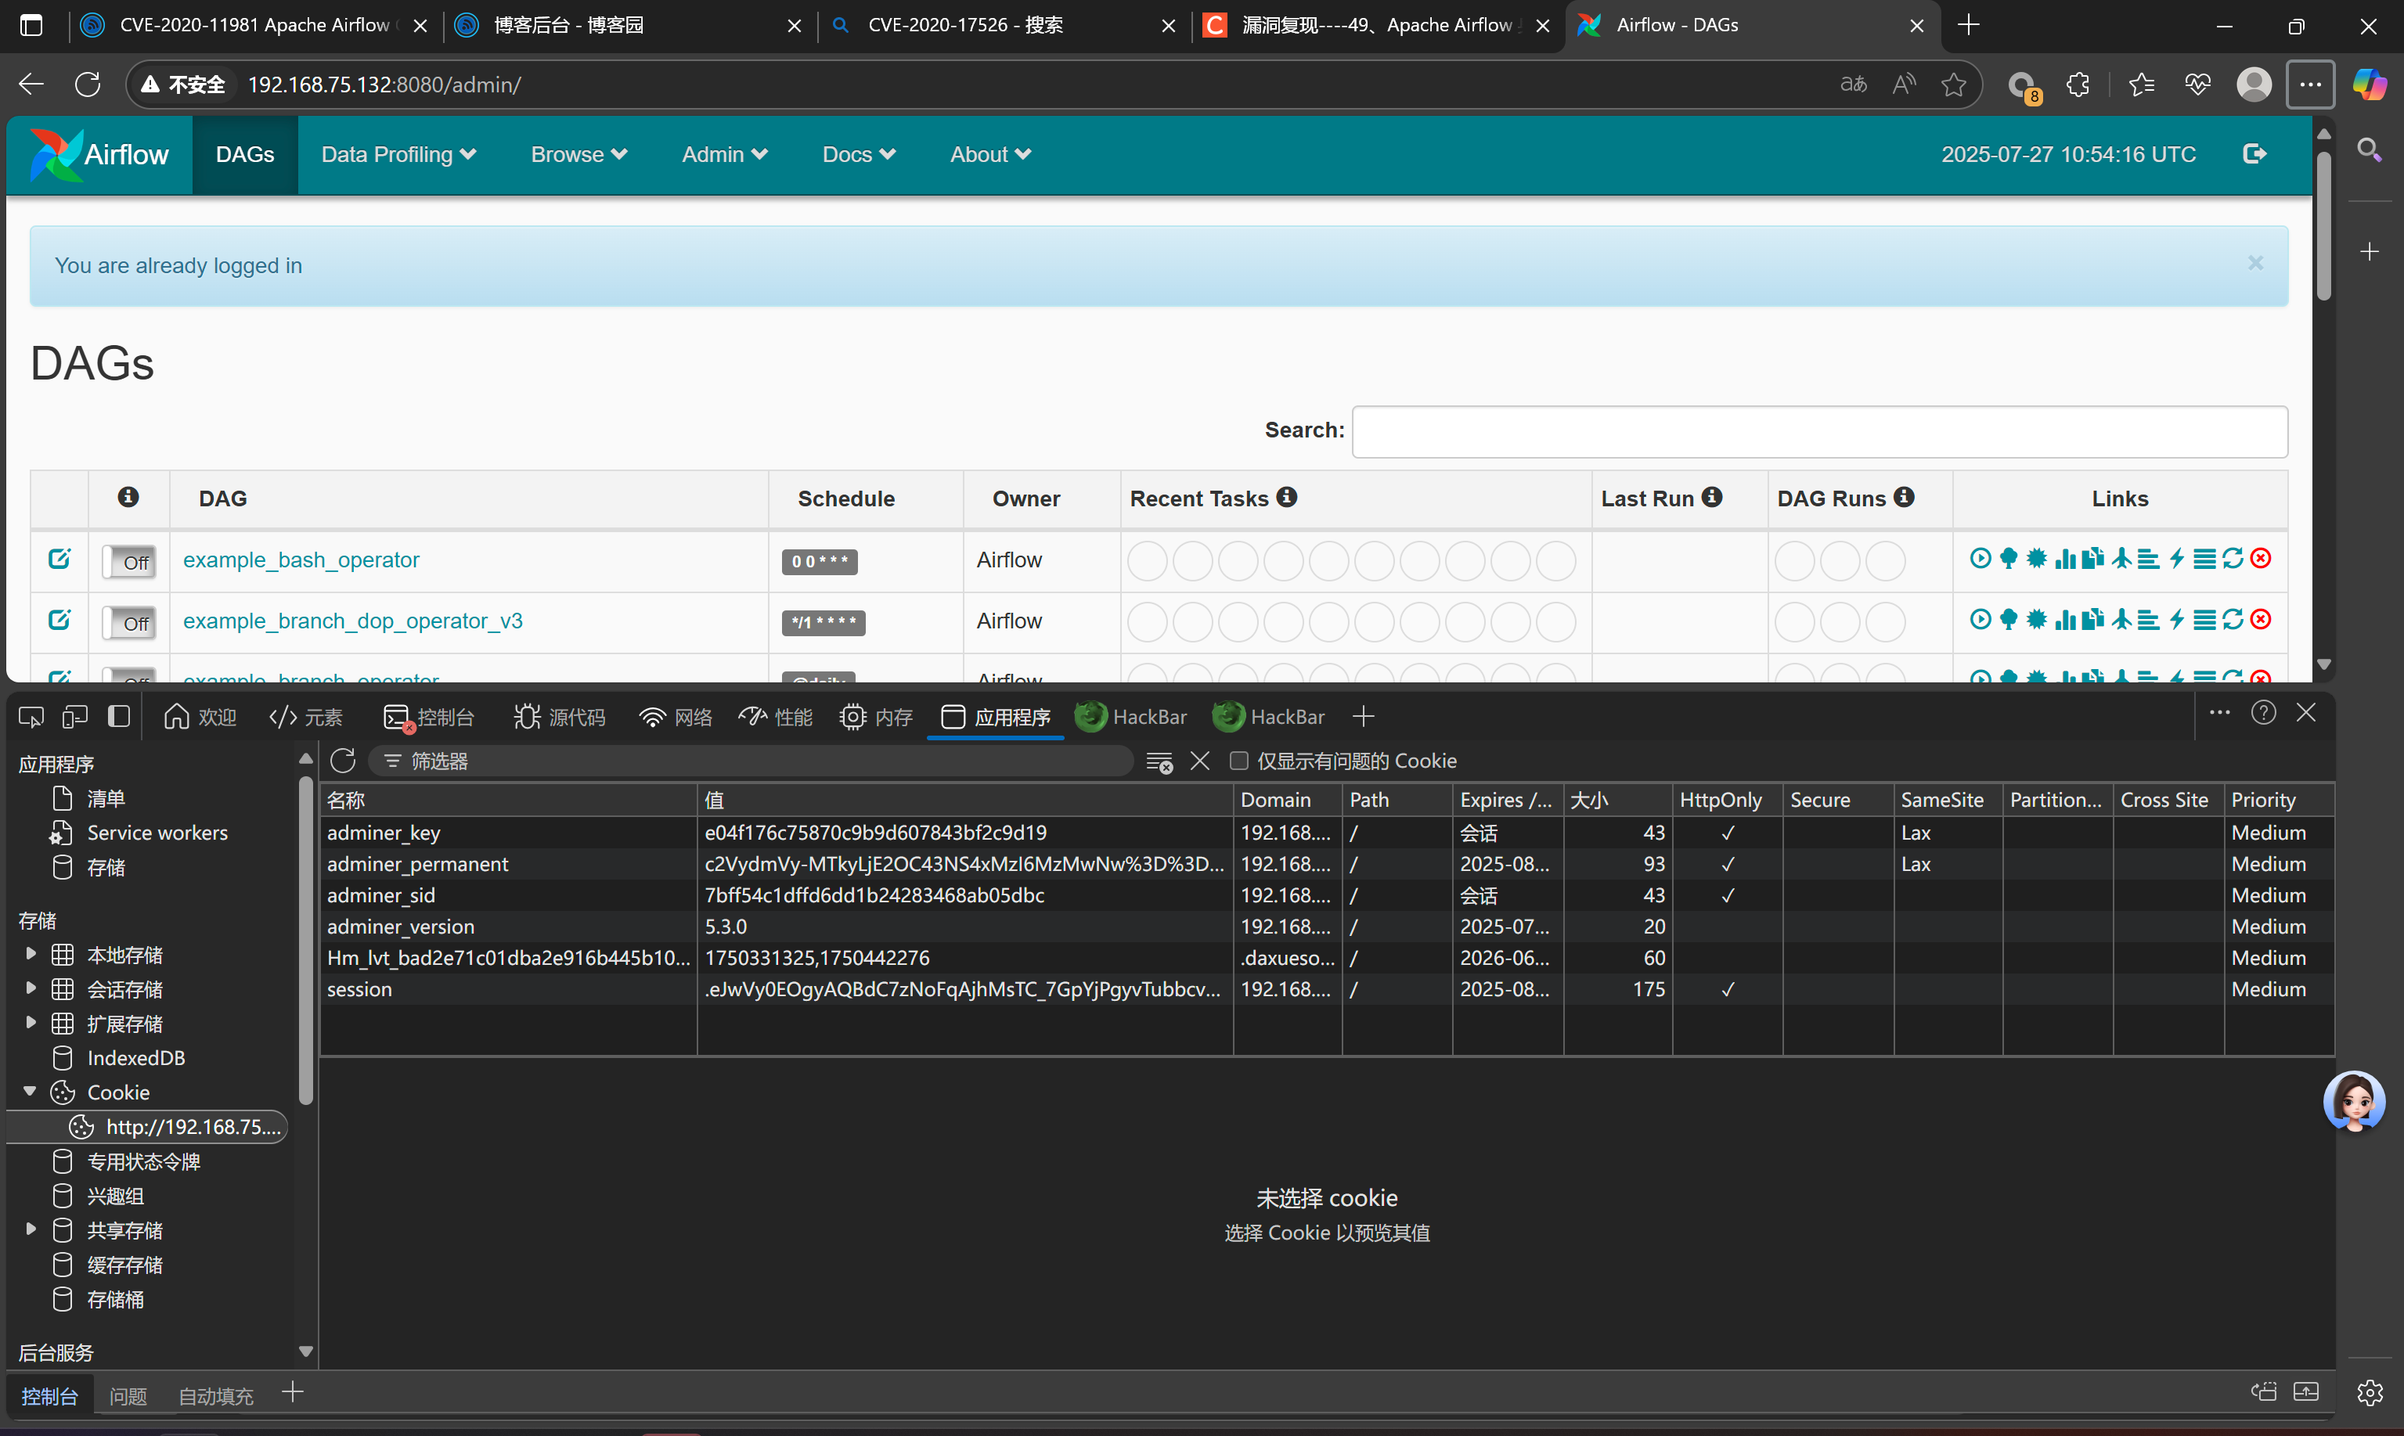Switch to DevTools 元素 tab
2404x1436 pixels.
tap(306, 717)
